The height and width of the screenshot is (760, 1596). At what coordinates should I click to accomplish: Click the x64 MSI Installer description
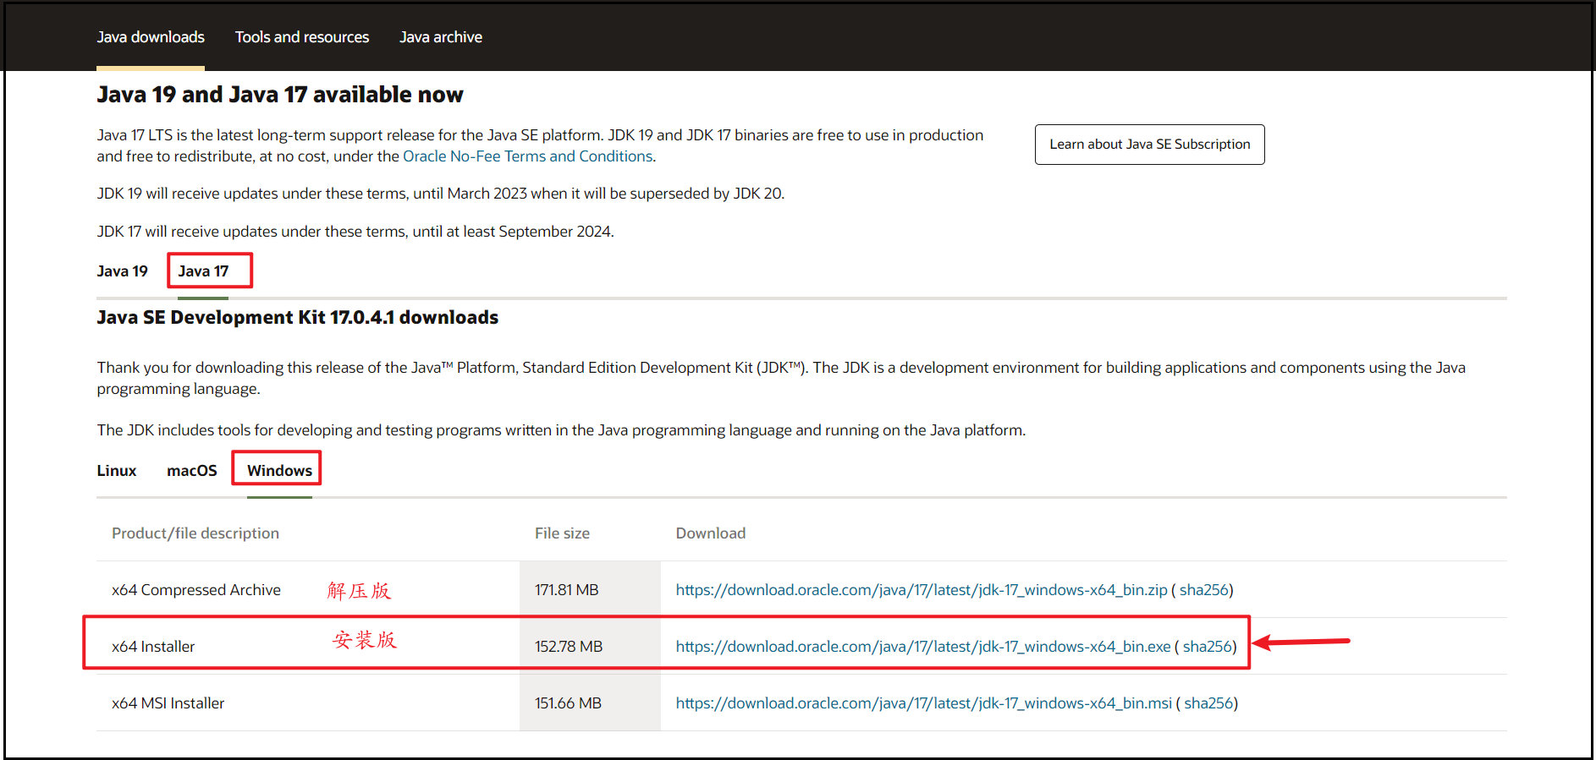168,703
